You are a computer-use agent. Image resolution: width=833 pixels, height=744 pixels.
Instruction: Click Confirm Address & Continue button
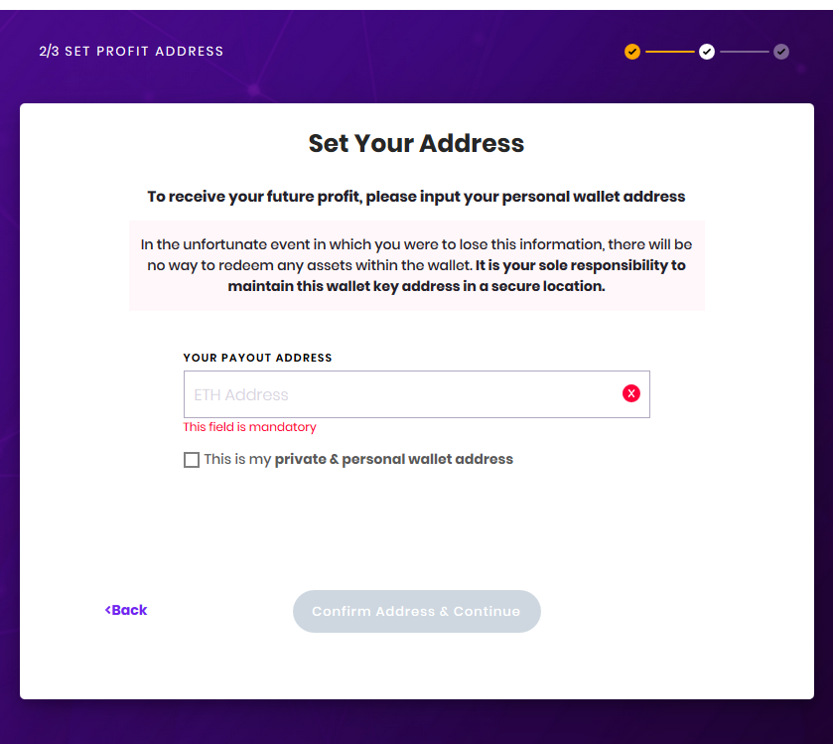417,611
